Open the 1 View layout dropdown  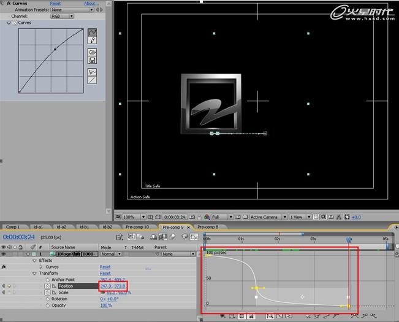pos(300,217)
